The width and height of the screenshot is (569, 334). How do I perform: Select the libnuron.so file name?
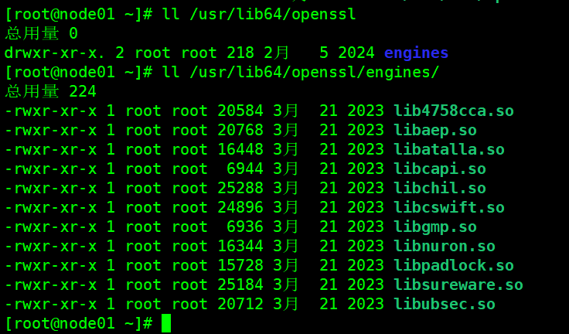point(445,246)
